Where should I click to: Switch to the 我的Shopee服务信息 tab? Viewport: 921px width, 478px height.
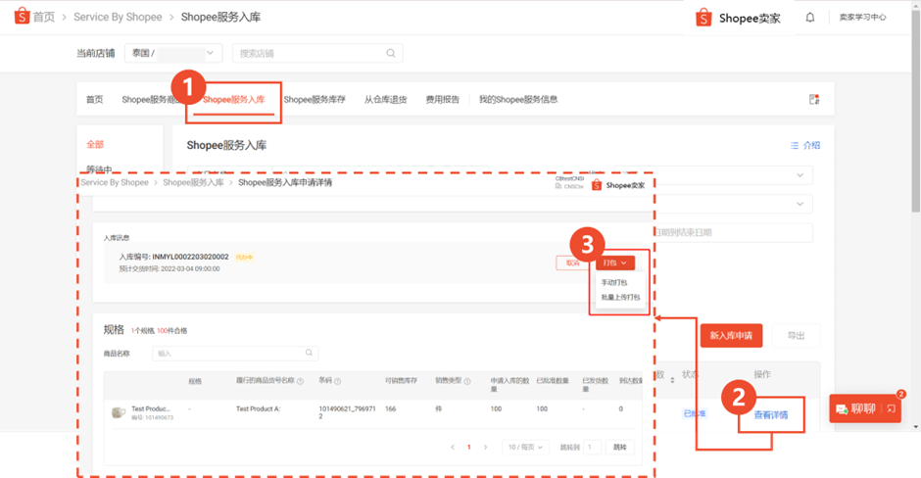coord(518,99)
